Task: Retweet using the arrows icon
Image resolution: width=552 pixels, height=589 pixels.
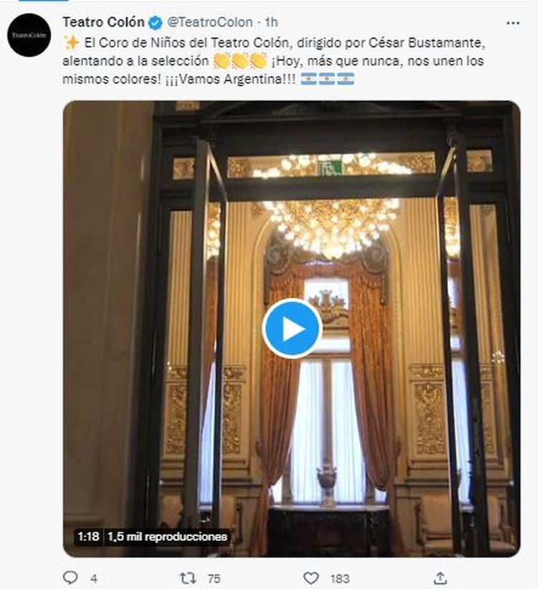Action: [188, 578]
